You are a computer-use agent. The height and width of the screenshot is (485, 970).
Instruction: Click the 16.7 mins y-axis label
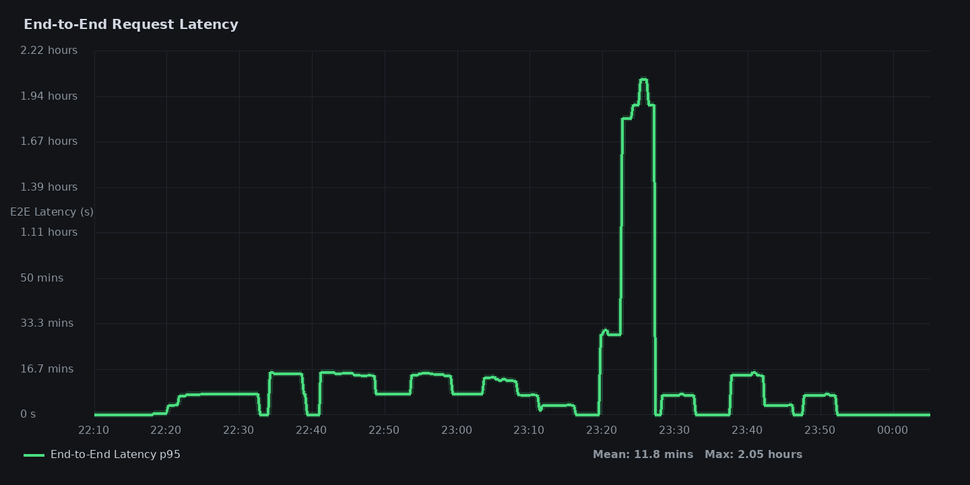pos(47,369)
